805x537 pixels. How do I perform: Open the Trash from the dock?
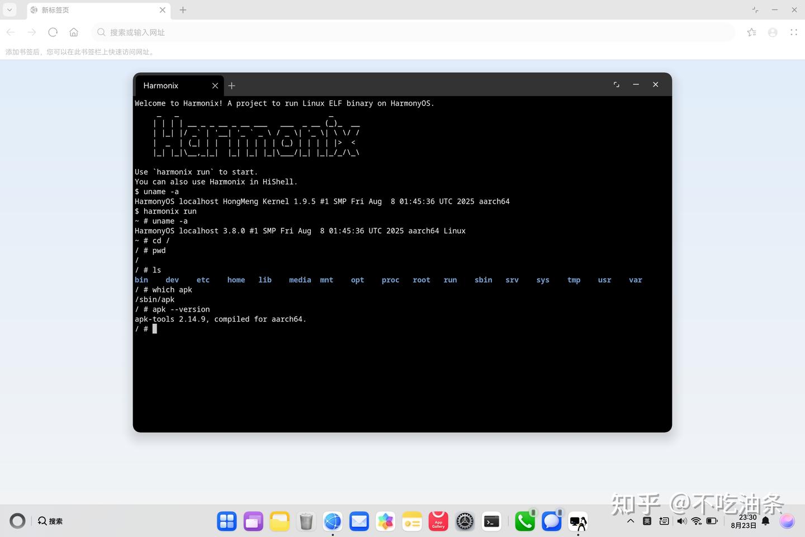pyautogui.click(x=306, y=521)
